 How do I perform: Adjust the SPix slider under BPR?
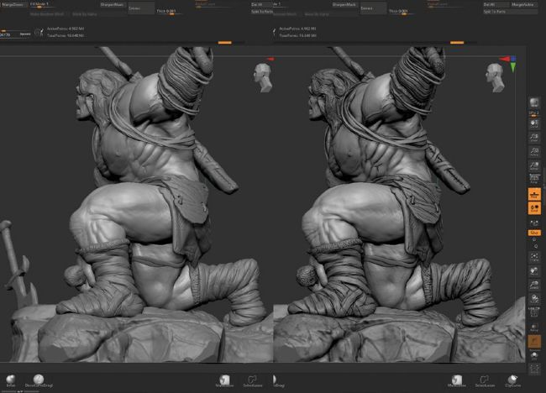click(534, 112)
